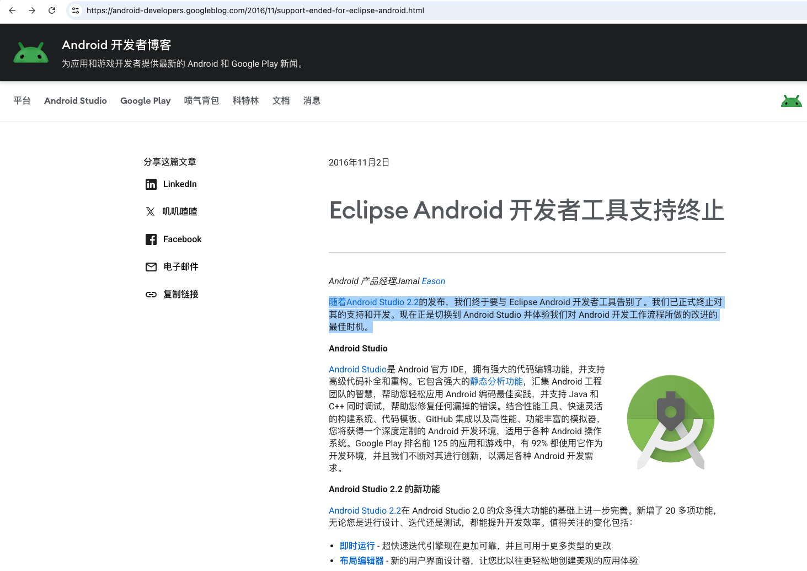Viewport: 807px width, 571px height.
Task: Open author link Eason
Action: tap(434, 281)
